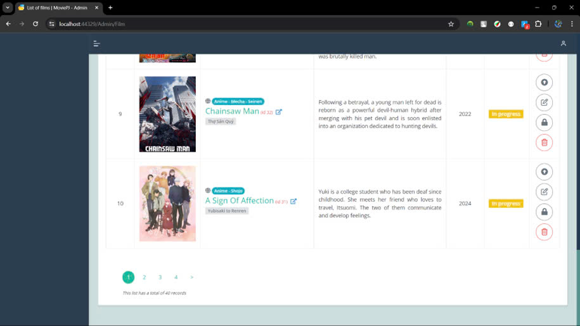Go to next page with the arrow

pyautogui.click(x=191, y=277)
